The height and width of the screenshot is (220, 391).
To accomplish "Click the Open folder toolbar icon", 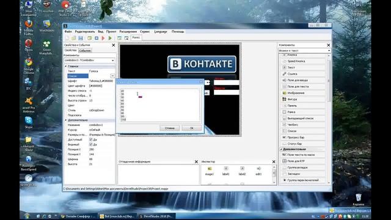I will pyautogui.click(x=74, y=38).
